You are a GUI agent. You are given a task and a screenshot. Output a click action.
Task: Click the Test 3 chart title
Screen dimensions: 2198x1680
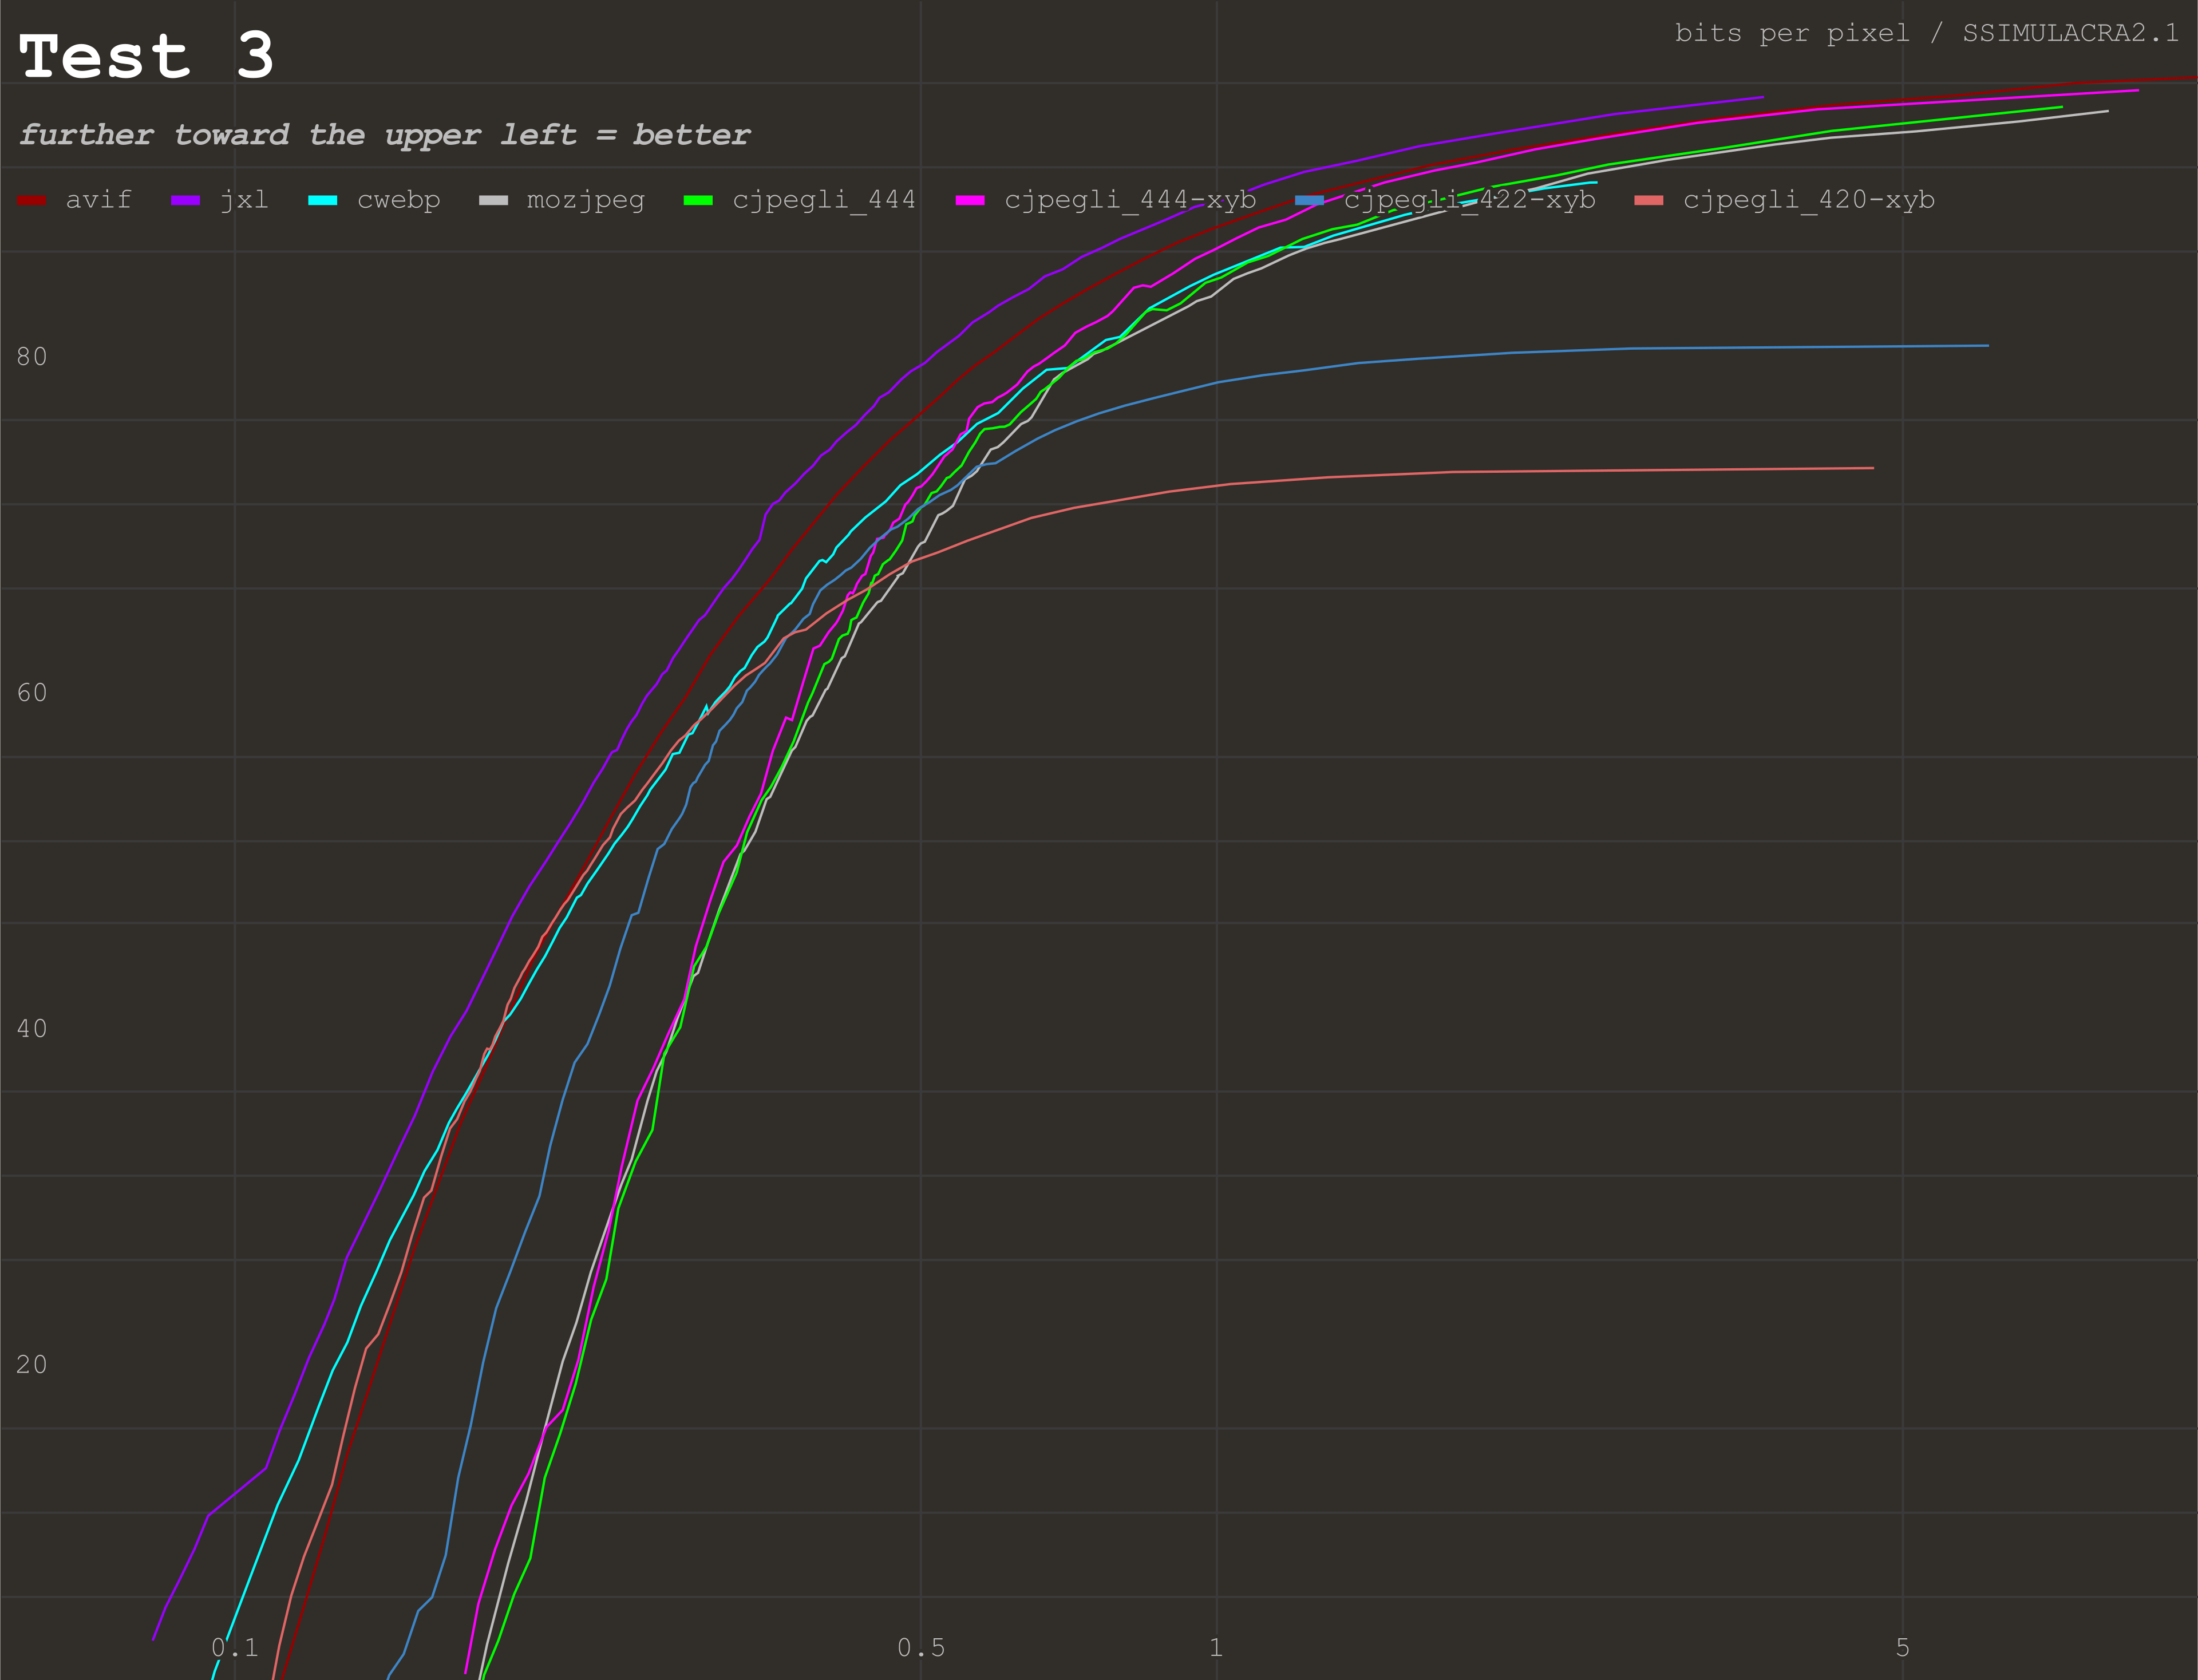(x=146, y=56)
